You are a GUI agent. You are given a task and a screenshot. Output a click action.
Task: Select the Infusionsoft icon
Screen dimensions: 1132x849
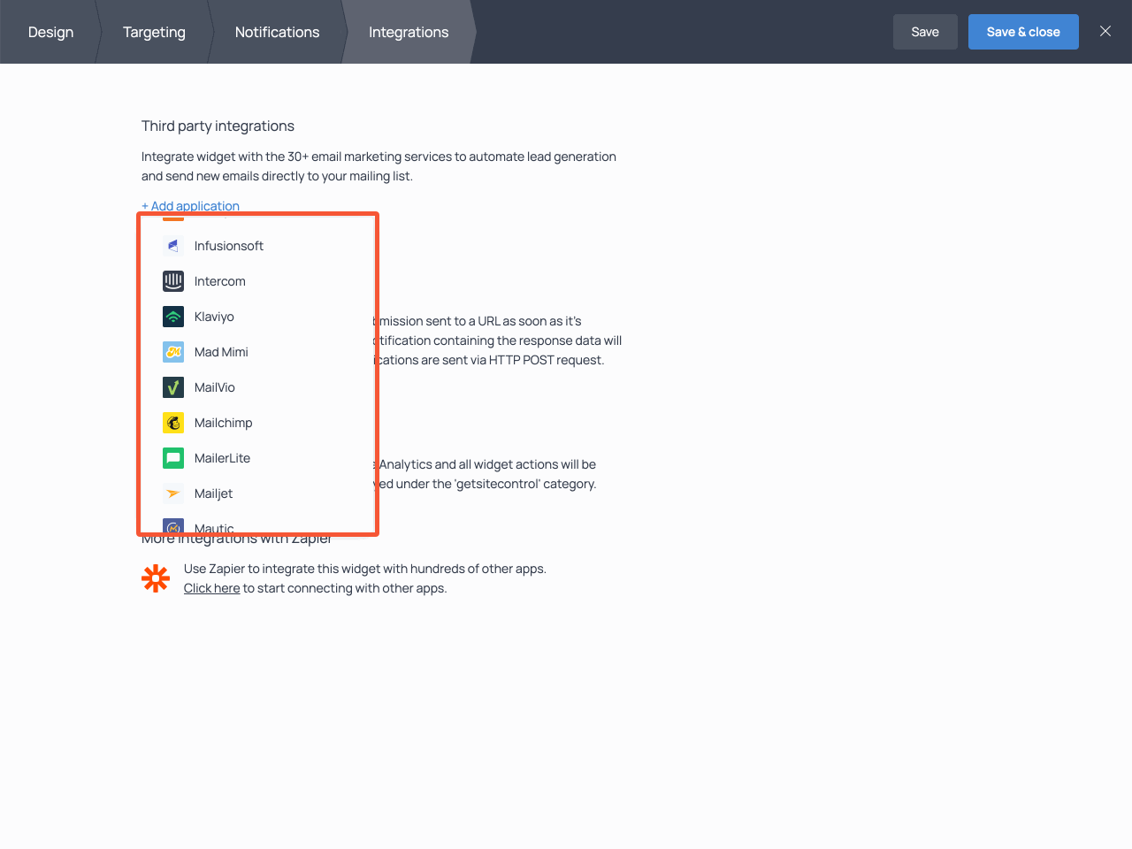[x=172, y=246]
